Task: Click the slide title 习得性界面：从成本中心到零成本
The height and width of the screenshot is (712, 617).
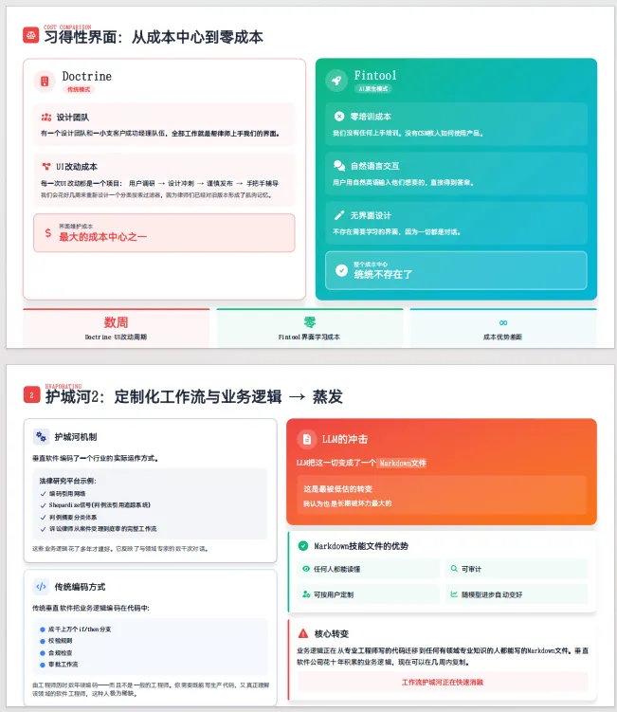Action: click(x=154, y=37)
